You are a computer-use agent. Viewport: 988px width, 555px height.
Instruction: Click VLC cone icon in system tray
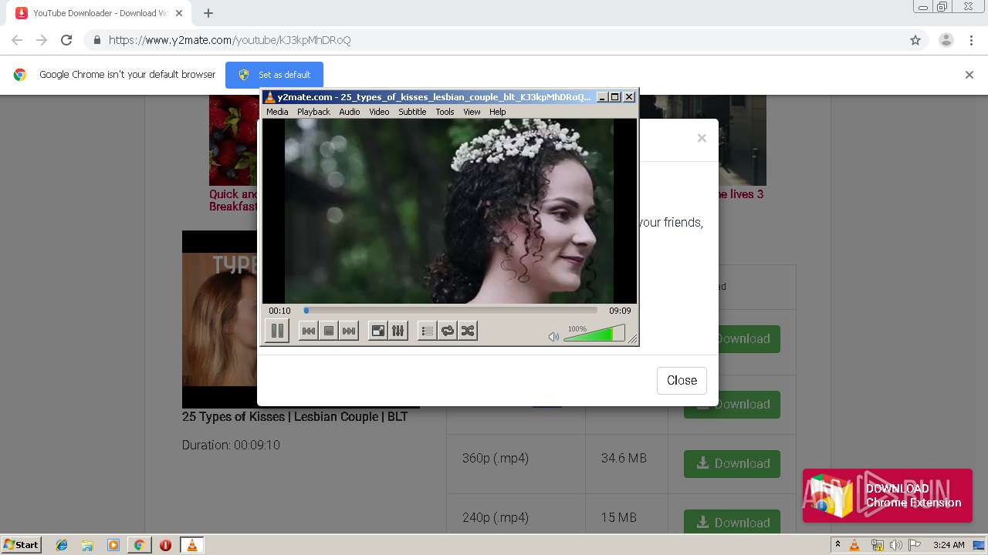point(854,545)
